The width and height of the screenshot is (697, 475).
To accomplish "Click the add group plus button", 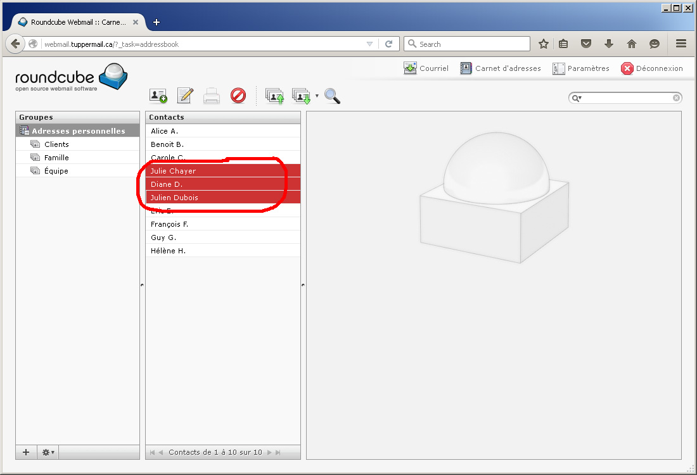I will 26,452.
